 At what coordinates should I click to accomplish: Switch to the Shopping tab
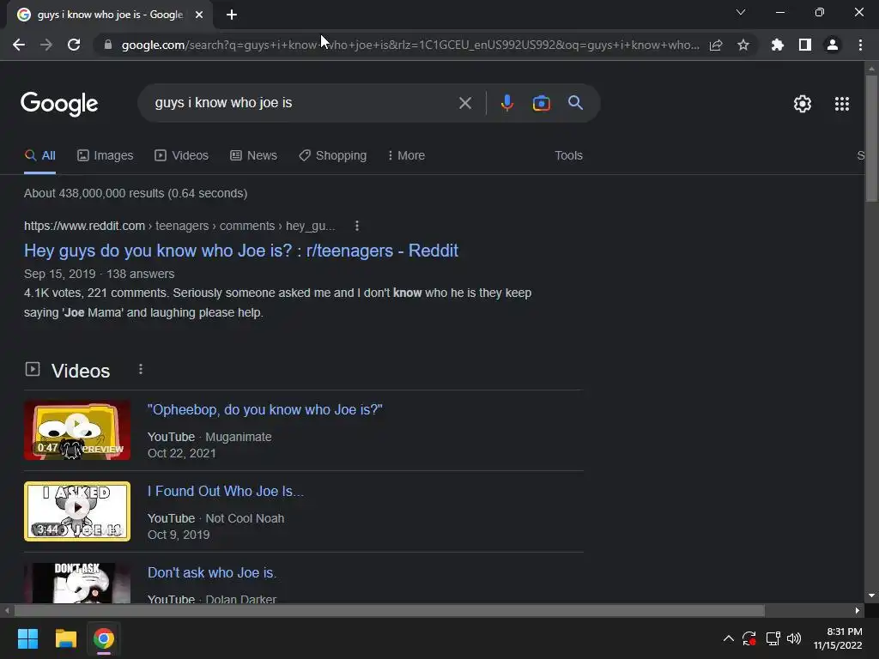[x=333, y=156]
